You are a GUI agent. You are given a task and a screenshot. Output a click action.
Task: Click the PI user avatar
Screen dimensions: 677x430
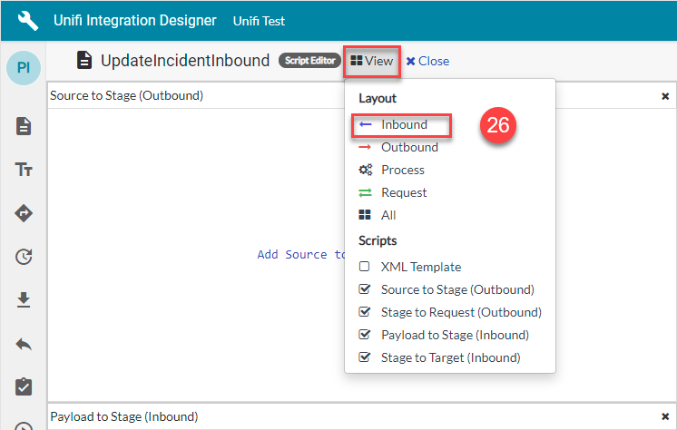point(24,69)
